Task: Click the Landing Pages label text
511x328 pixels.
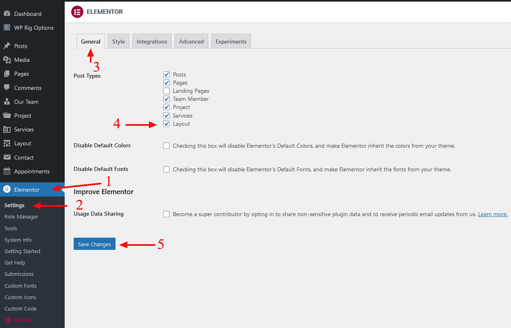Action: [191, 91]
